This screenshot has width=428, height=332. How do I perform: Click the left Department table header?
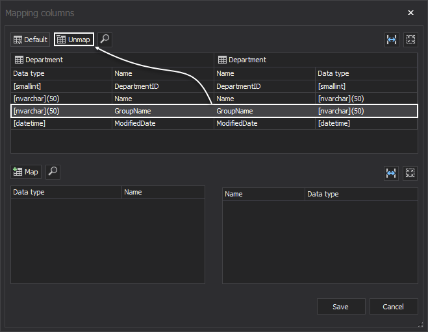click(112, 60)
